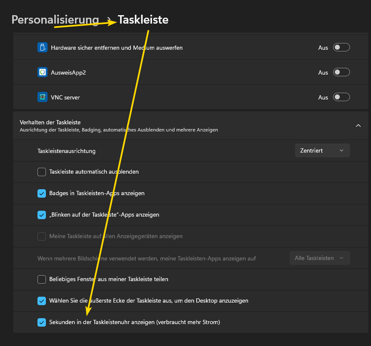Image resolution: width=371 pixels, height=346 pixels.
Task: Click the AusweisApp2 app icon
Action: click(42, 72)
